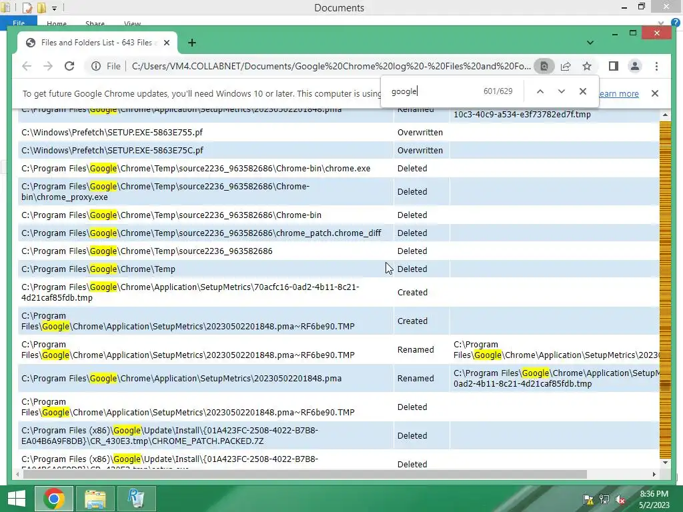Open File Explorer from the taskbar
Image resolution: width=683 pixels, height=512 pixels.
click(95, 499)
